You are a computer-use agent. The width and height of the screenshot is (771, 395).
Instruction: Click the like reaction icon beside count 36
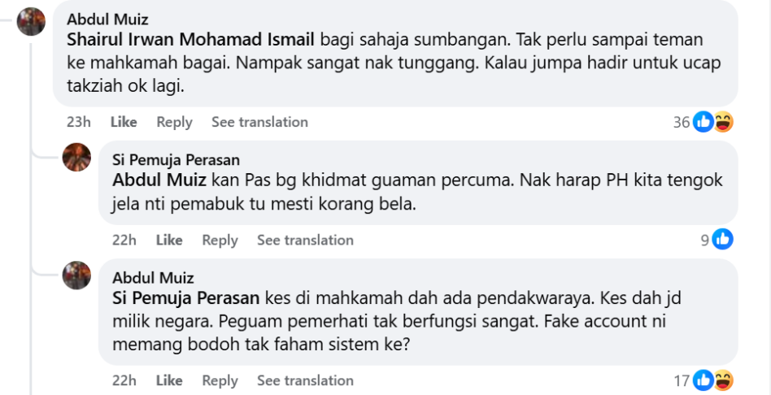point(703,123)
